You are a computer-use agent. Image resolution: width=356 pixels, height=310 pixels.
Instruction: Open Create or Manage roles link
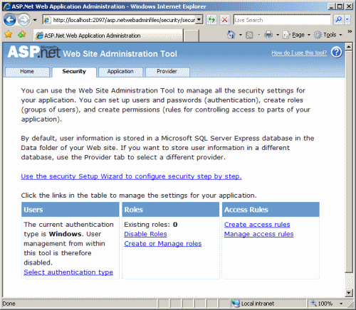click(163, 244)
